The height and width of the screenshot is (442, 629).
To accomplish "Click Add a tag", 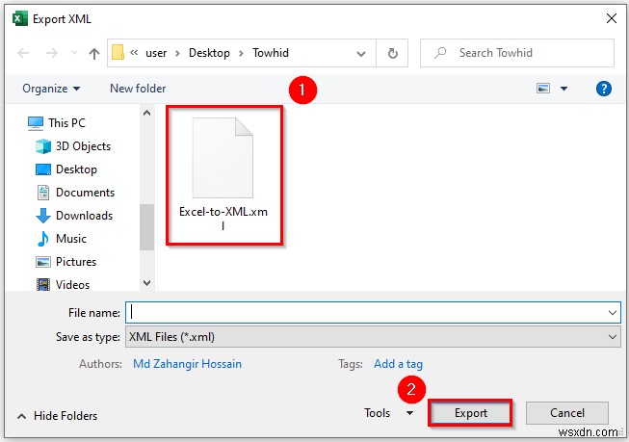I will [398, 364].
